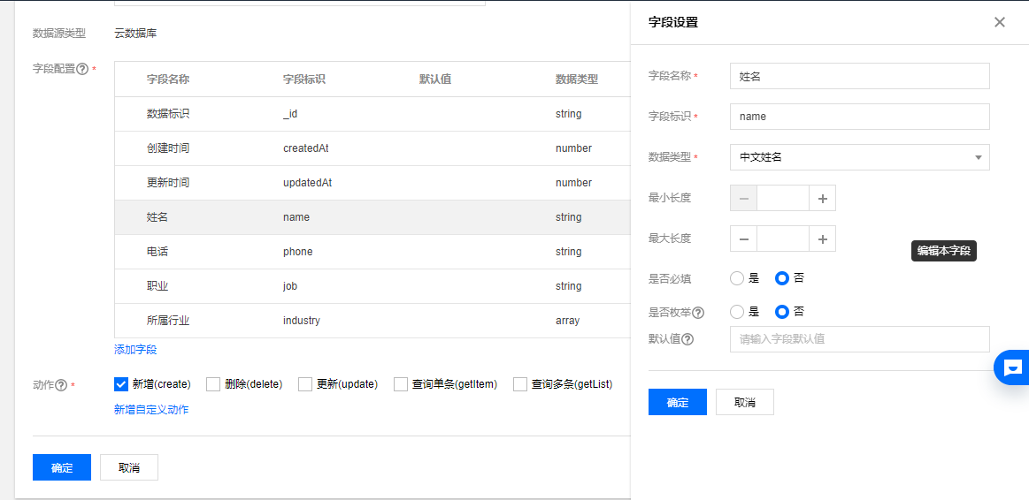Click the 字段标识 input containing name
The height and width of the screenshot is (500, 1029).
coord(860,117)
